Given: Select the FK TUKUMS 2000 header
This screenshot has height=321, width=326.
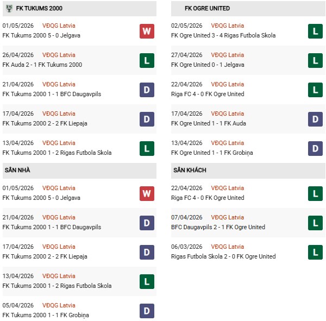Looking at the screenshot, I should 79,9.
